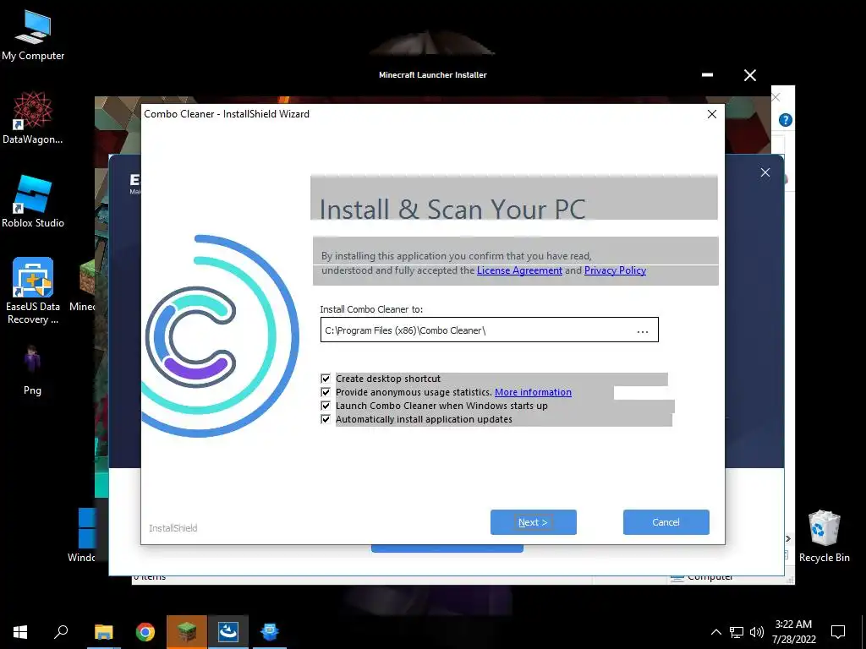Open the License Agreement link

tap(519, 270)
